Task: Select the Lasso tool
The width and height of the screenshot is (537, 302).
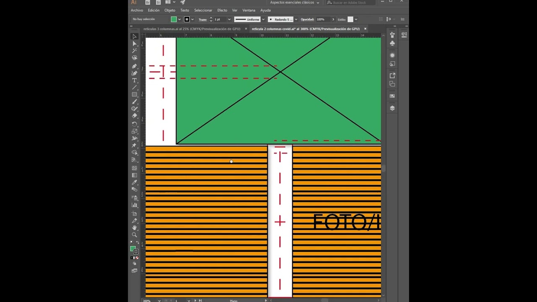Action: (x=134, y=58)
